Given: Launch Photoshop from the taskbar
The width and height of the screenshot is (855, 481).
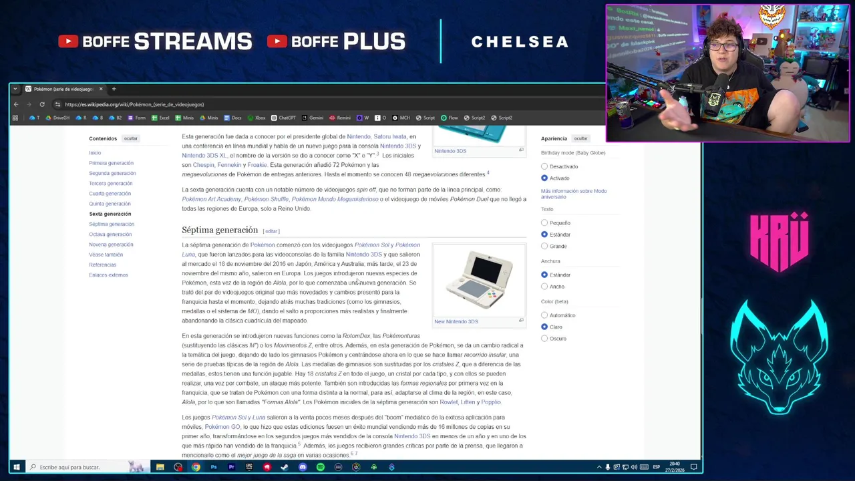Looking at the screenshot, I should coord(214,467).
